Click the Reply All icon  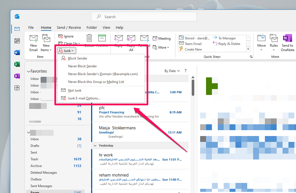point(131,39)
